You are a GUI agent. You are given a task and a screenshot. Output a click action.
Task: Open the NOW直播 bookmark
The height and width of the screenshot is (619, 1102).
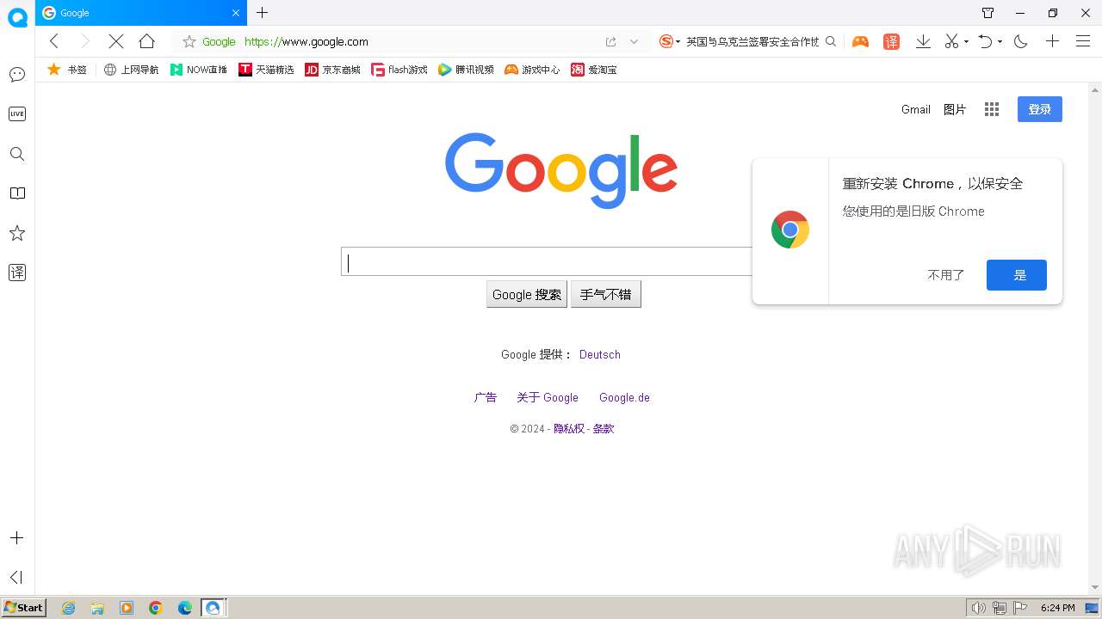tap(199, 70)
